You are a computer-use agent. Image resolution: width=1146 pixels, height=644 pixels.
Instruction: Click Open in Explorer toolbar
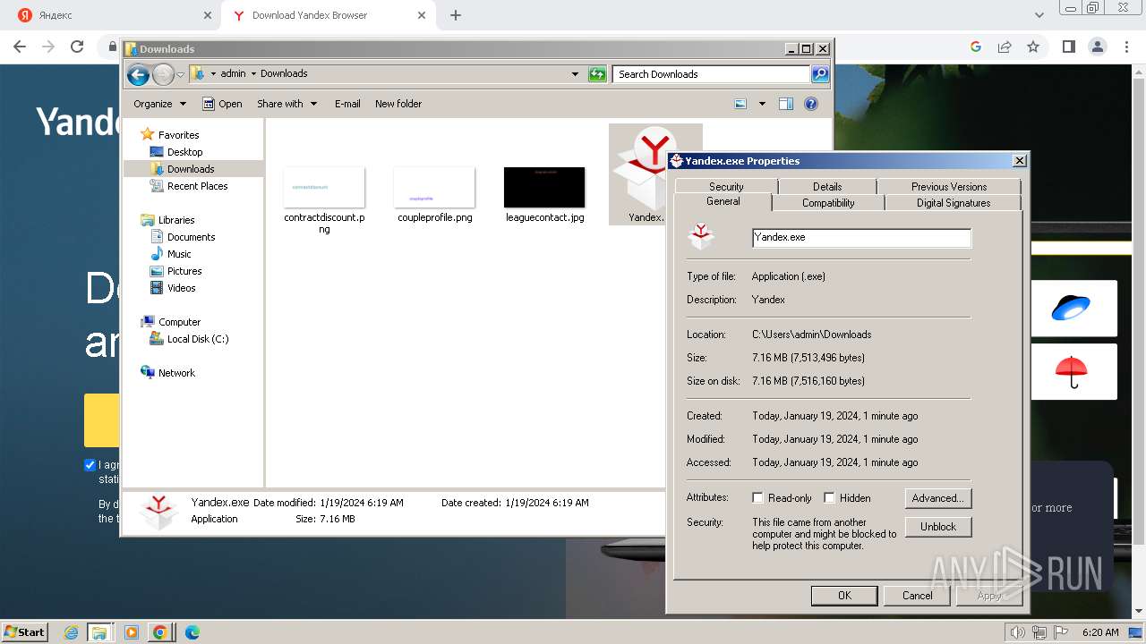pyautogui.click(x=222, y=104)
